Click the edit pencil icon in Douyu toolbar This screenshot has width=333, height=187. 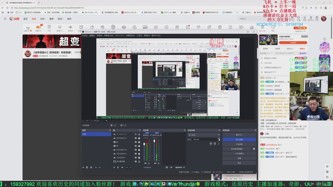231,27
